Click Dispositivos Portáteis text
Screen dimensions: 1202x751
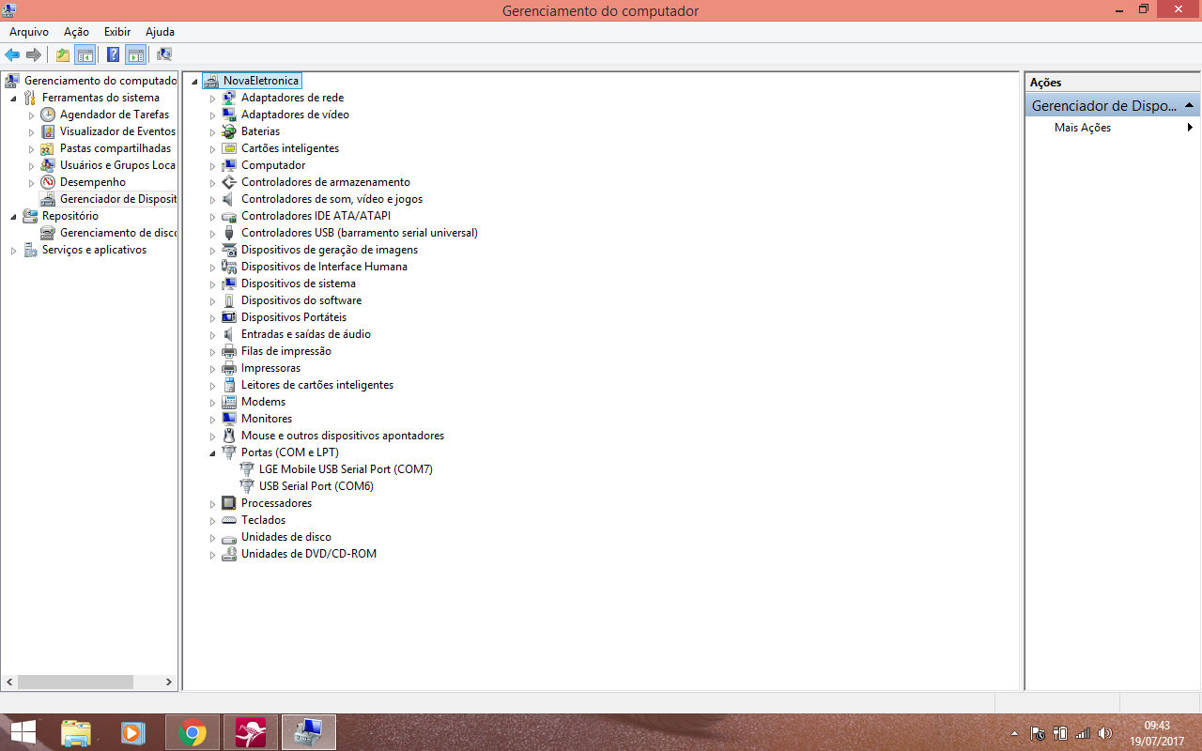tap(294, 317)
